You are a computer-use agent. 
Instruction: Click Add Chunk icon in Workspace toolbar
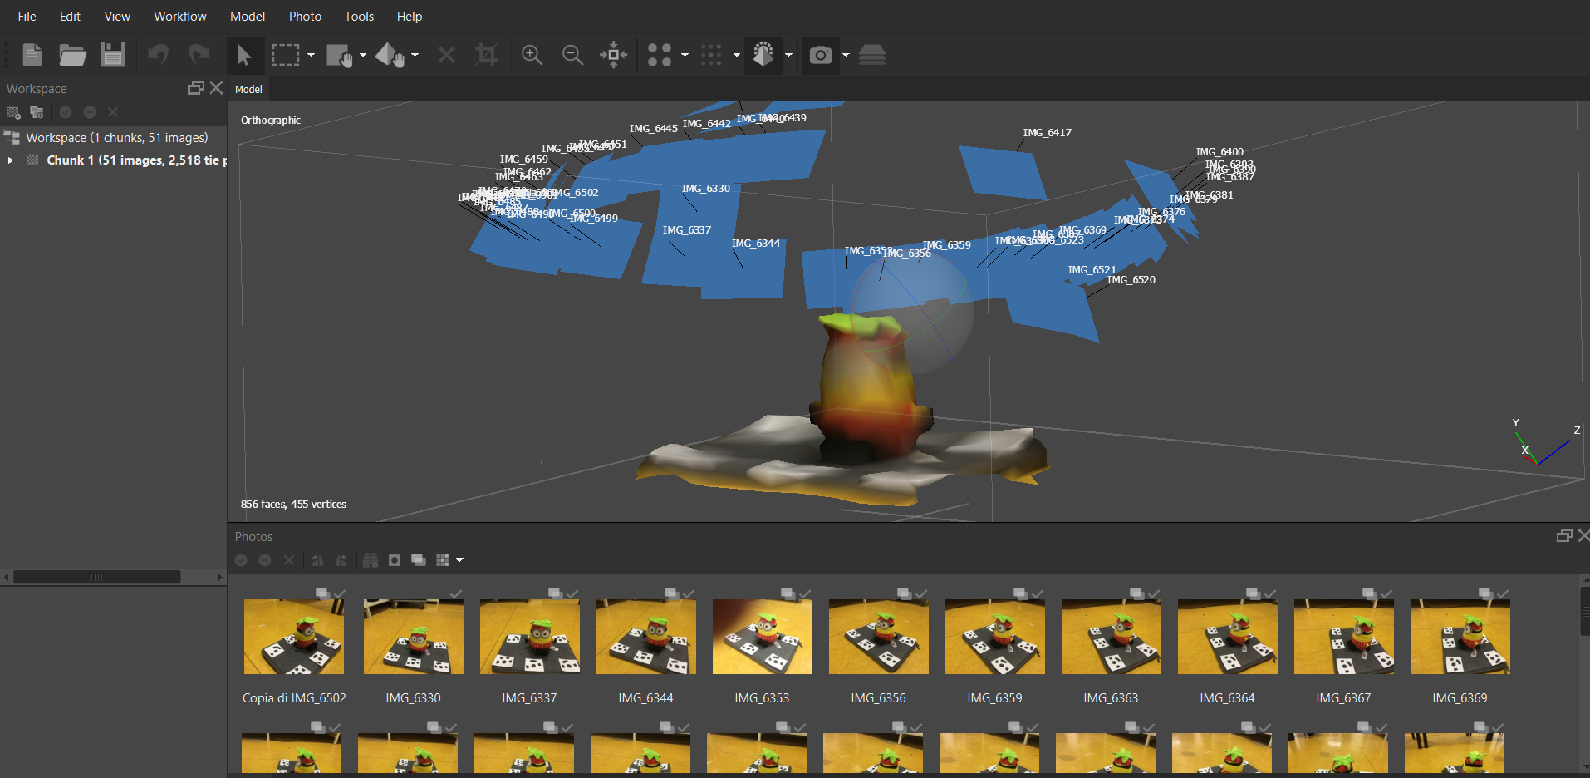point(13,112)
